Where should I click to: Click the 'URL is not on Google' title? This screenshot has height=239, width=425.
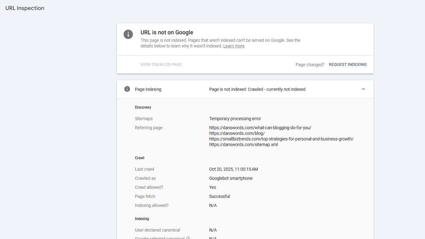click(167, 32)
